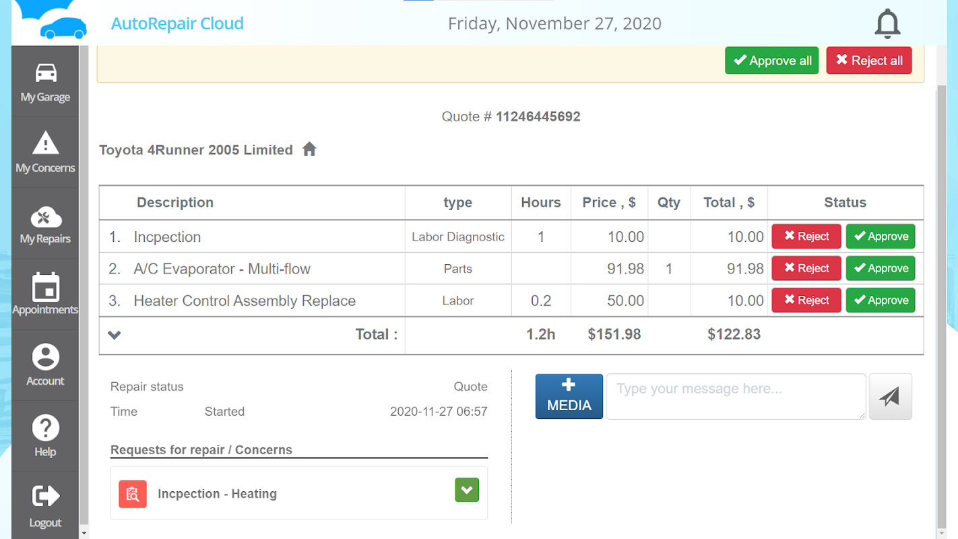958x539 pixels.
Task: Approve Heater Control Assembly Replace item
Action: click(x=881, y=300)
